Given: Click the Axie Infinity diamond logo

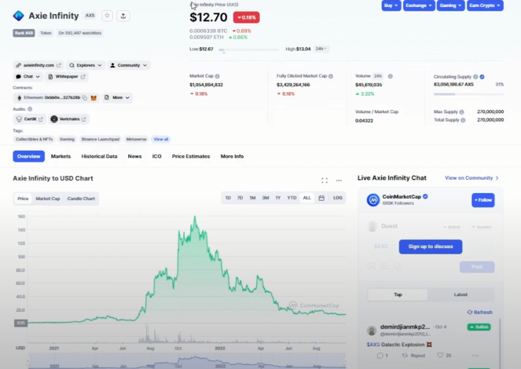Looking at the screenshot, I should [x=18, y=16].
